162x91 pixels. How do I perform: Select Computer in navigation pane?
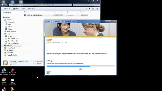(x=10, y=34)
